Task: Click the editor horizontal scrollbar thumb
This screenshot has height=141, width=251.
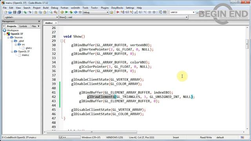Action: [92, 132]
